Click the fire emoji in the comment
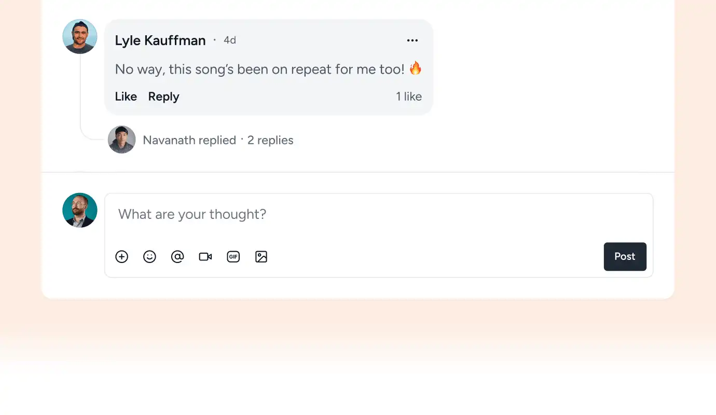The width and height of the screenshot is (716, 415). pos(416,68)
